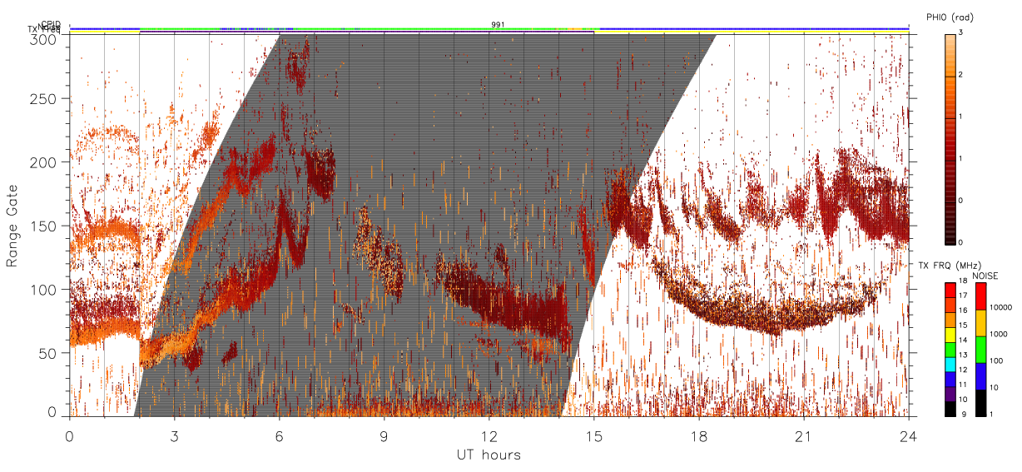Click the UT hours tick label '21'
1022x472 pixels.
804,435
